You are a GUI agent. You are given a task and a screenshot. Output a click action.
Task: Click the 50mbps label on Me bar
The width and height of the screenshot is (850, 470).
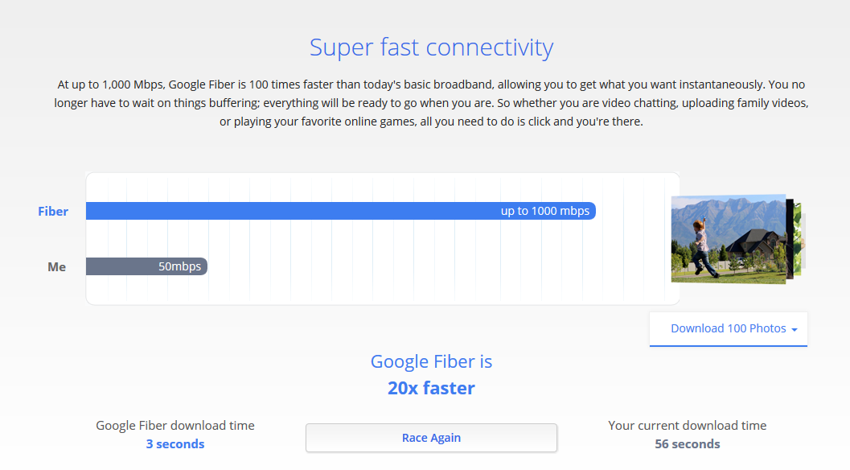click(179, 266)
